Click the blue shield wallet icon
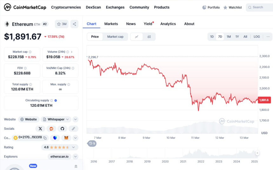Screen dimensions: 273x170 (55, 138)
